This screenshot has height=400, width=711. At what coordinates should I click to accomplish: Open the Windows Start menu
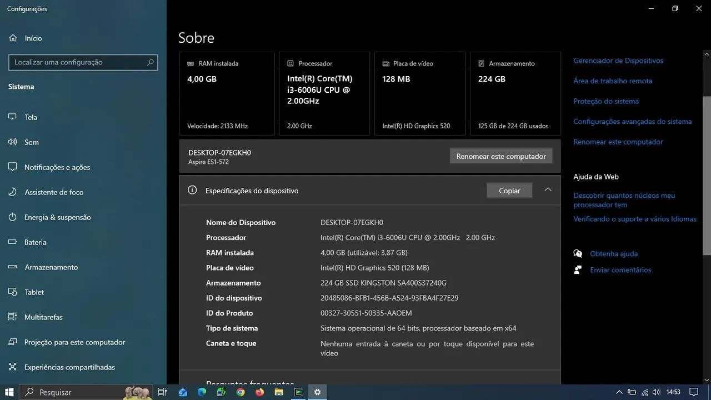(9, 392)
